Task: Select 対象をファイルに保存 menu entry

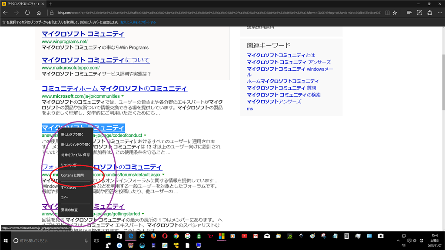Action: pos(75,155)
